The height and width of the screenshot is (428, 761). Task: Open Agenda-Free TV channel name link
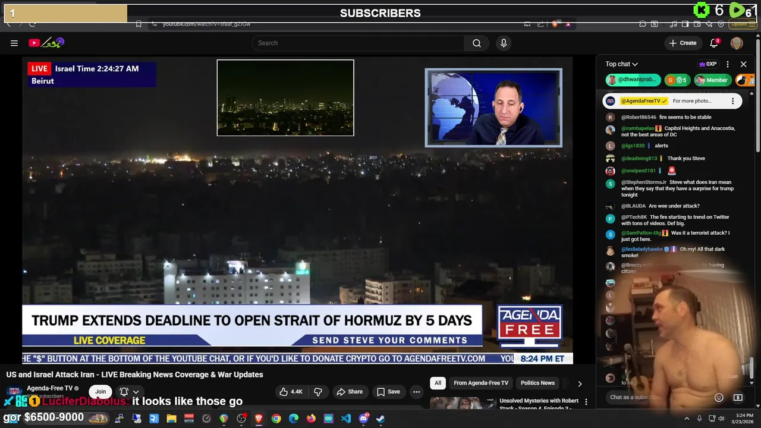[49, 388]
